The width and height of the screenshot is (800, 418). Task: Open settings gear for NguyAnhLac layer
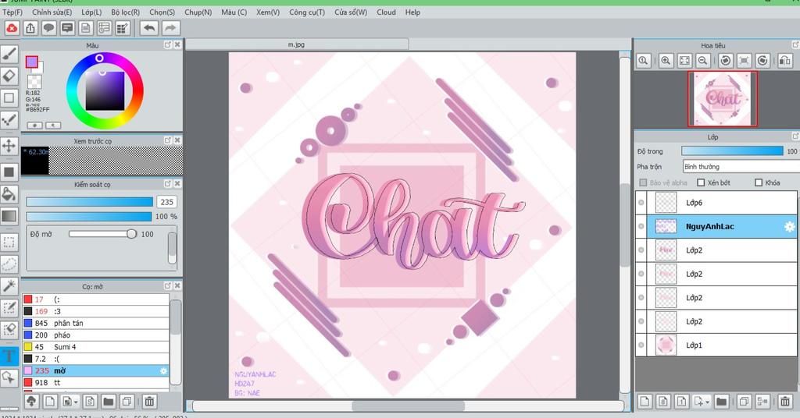point(789,227)
